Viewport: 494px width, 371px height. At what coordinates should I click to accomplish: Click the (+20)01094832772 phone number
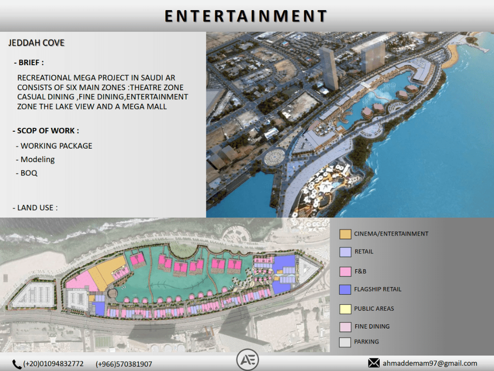[53, 364]
